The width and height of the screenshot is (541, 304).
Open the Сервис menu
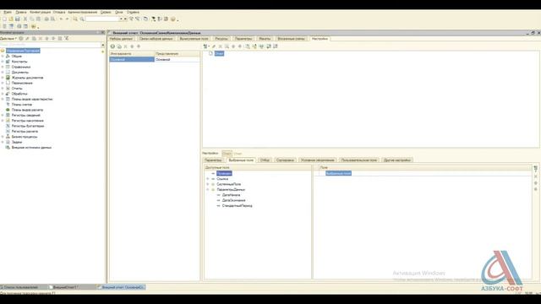(106, 12)
